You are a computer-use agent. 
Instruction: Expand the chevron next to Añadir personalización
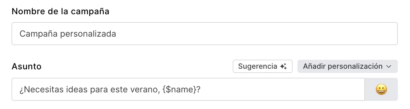pos(388,67)
